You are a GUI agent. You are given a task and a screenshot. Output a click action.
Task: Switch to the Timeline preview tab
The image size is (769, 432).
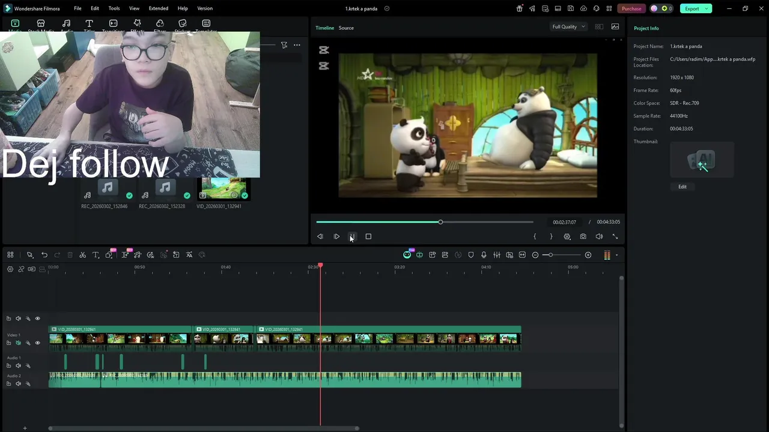click(x=324, y=28)
